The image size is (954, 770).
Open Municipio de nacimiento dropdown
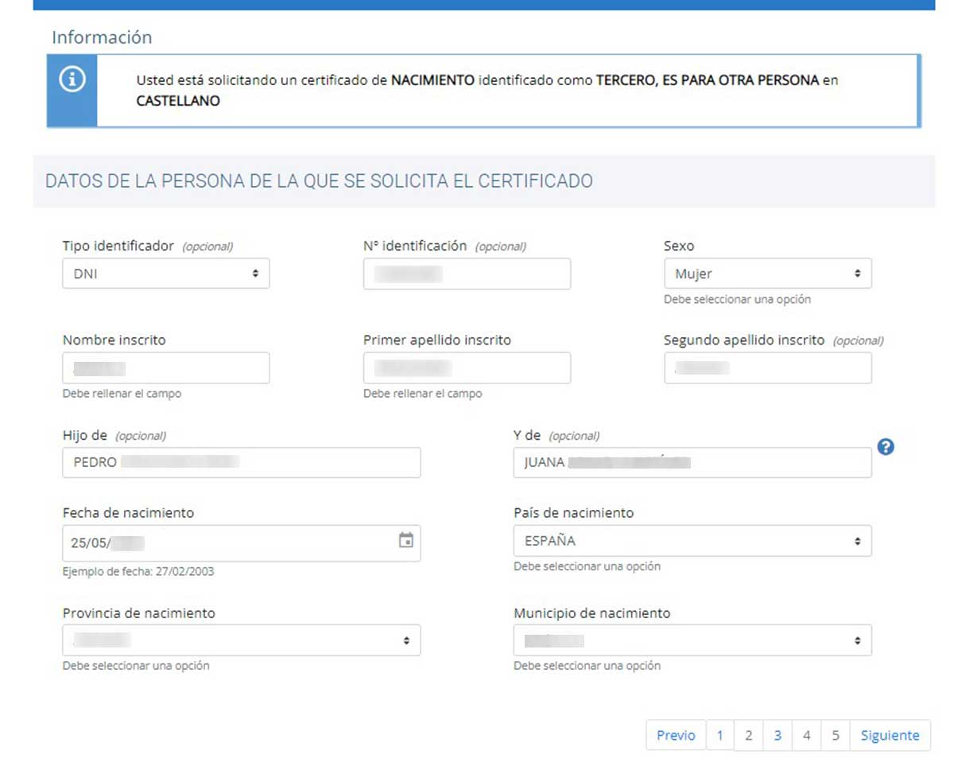(692, 640)
